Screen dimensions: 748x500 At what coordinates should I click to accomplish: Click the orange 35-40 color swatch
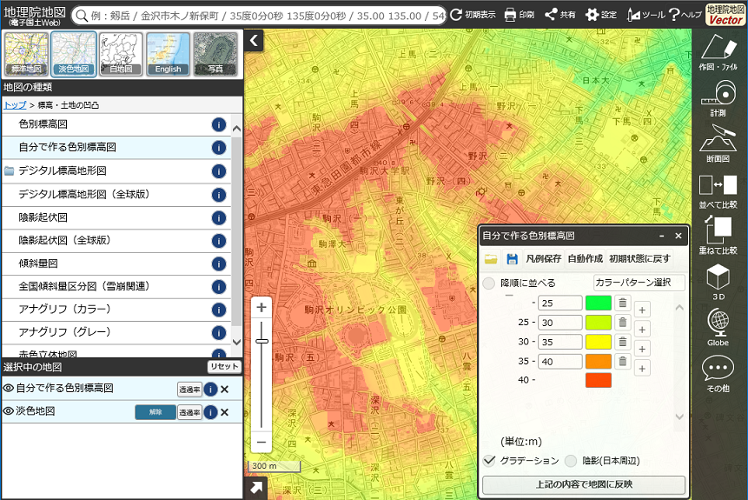click(x=599, y=361)
